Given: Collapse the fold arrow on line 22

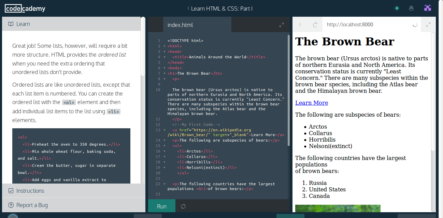Looking at the screenshot, I should click(165, 184).
